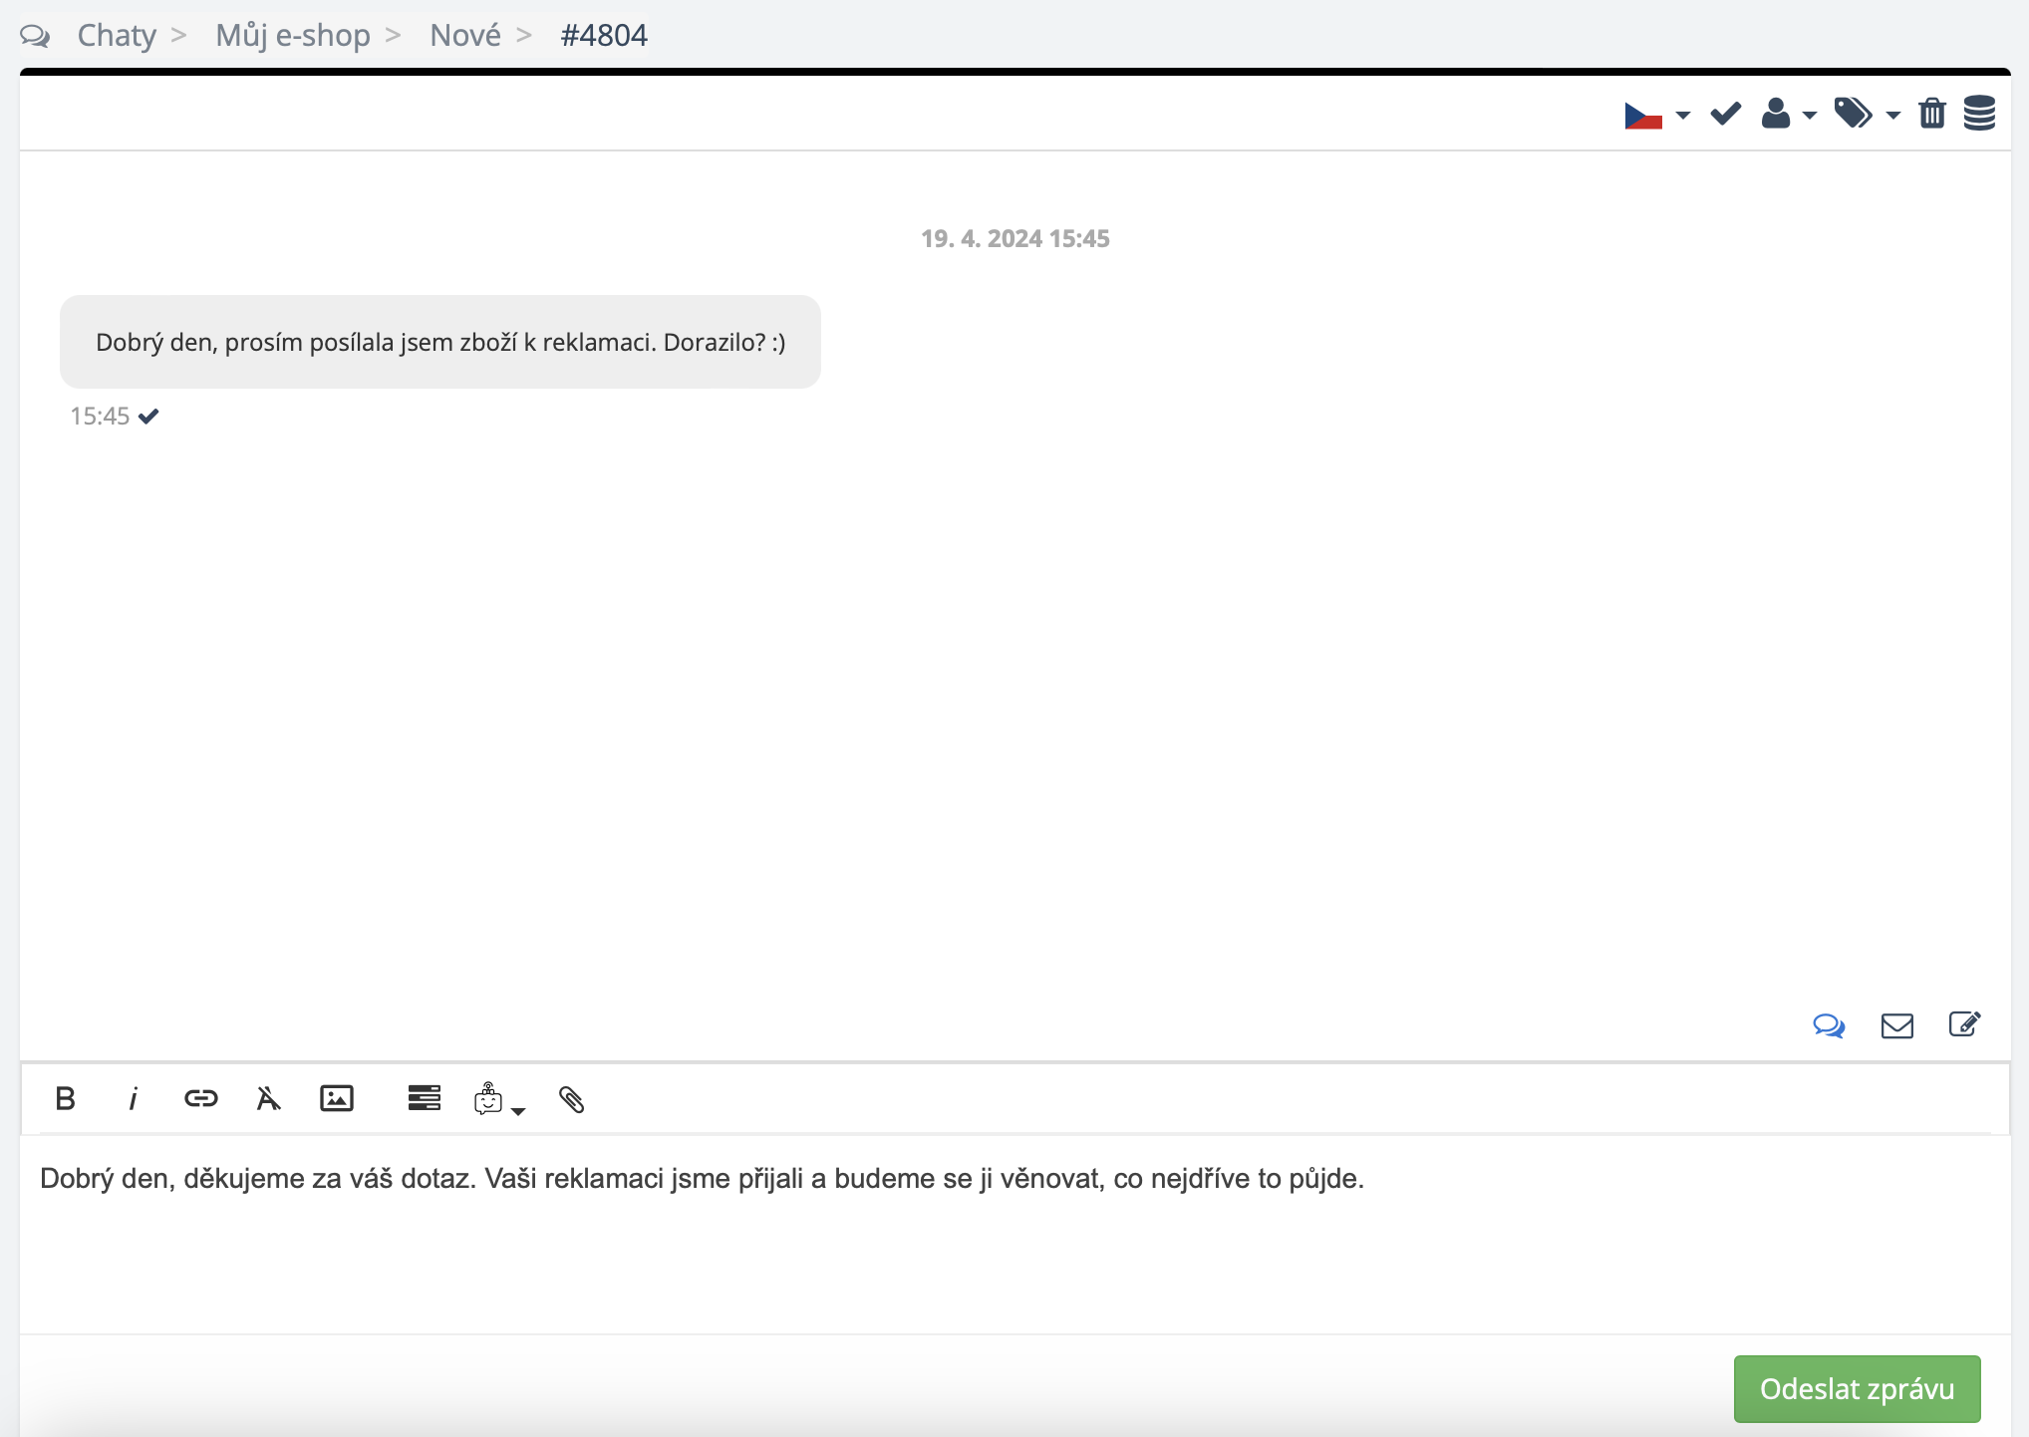Expand the robot assistant dropdown arrow
Screen dimensions: 2029x1437
click(518, 1110)
